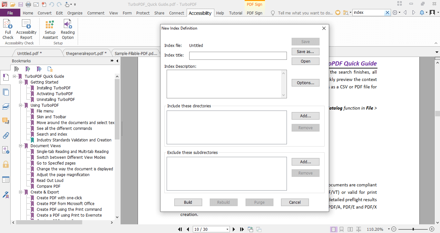Open the Page Thumbnails panel
This screenshot has width=440, height=233.
(5, 92)
